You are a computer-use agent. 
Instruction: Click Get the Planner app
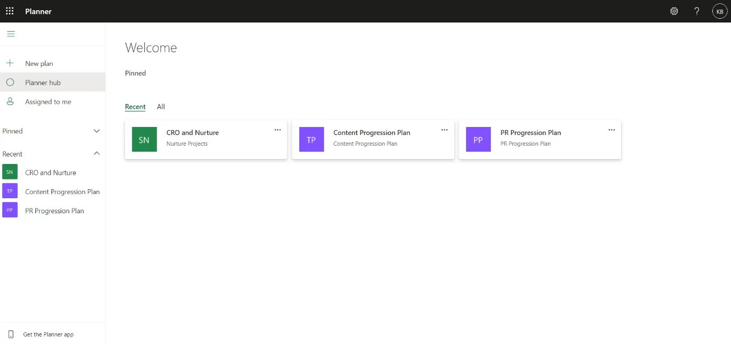tap(47, 334)
